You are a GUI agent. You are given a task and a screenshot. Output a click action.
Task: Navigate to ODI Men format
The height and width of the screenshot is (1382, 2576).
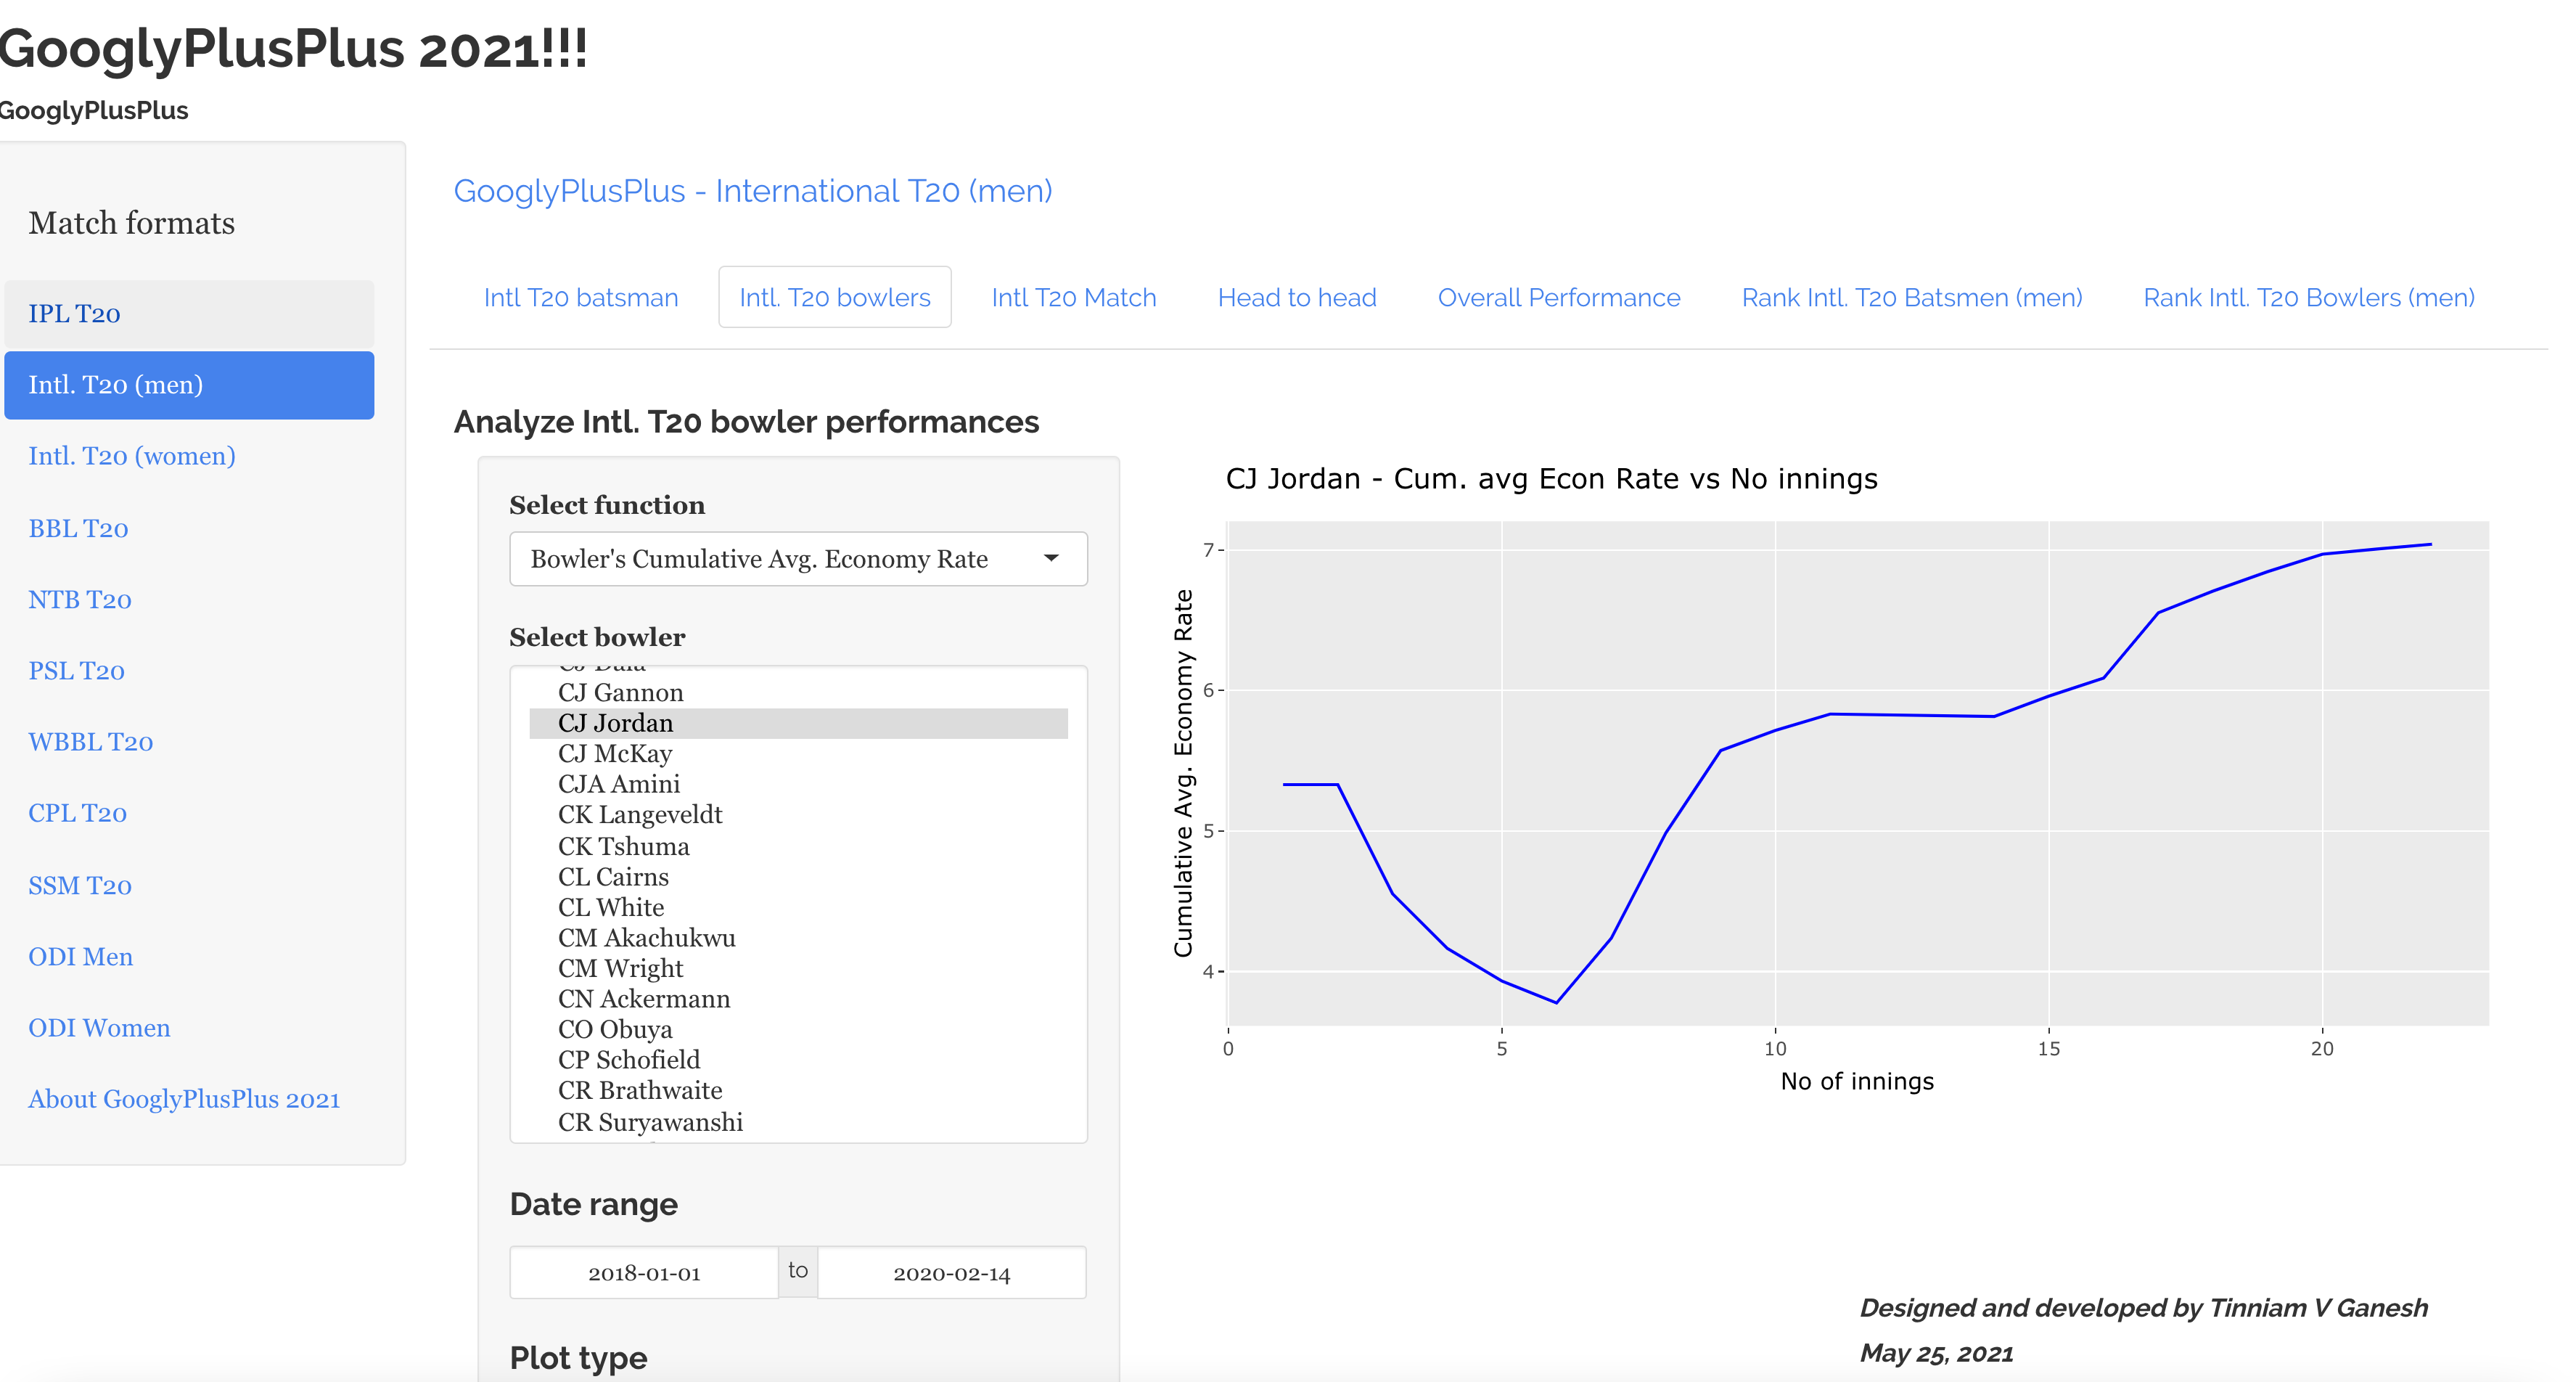point(80,957)
